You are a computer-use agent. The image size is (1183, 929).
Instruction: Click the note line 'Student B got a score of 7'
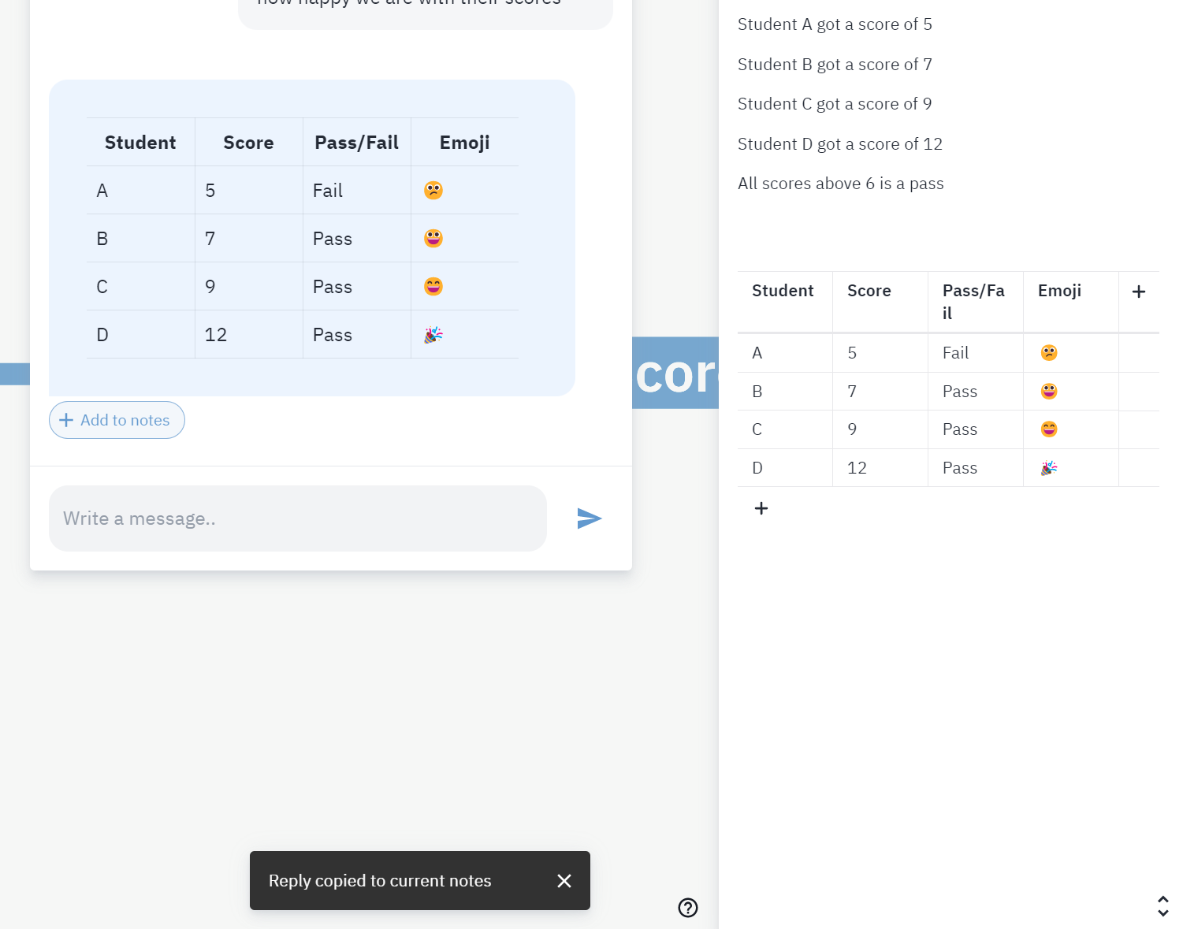point(835,65)
